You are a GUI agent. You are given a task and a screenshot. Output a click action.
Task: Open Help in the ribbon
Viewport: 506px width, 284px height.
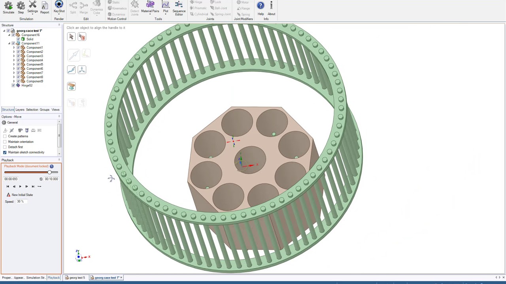[x=261, y=8]
